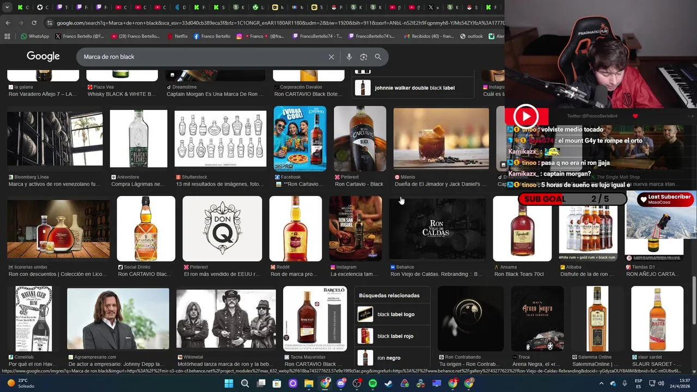697x392 pixels.
Task: Open the Ansama Ron Black Tears 70cl image
Action: [x=522, y=229]
